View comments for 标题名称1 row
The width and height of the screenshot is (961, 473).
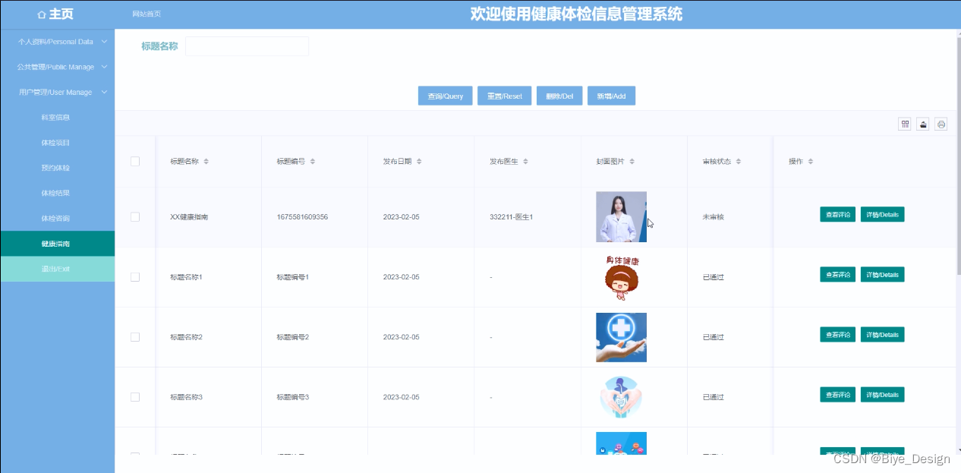pos(837,274)
